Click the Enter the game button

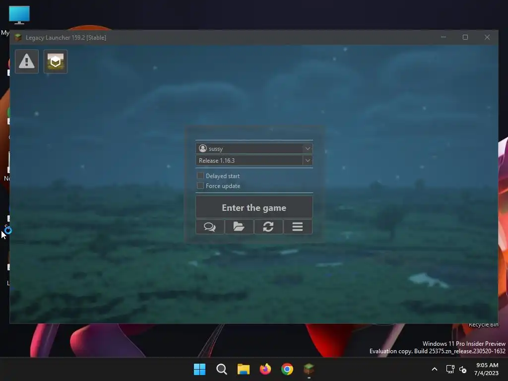254,207
